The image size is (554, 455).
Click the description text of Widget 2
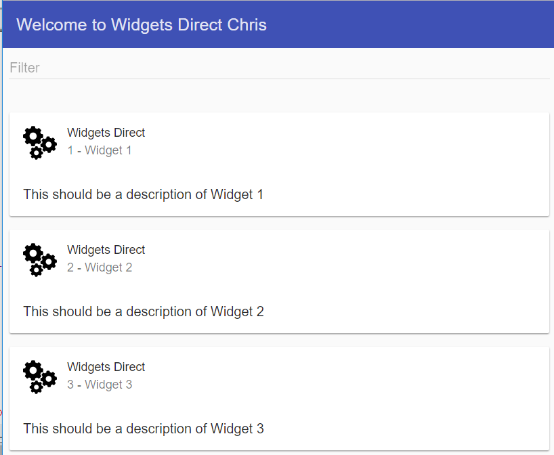click(x=144, y=312)
